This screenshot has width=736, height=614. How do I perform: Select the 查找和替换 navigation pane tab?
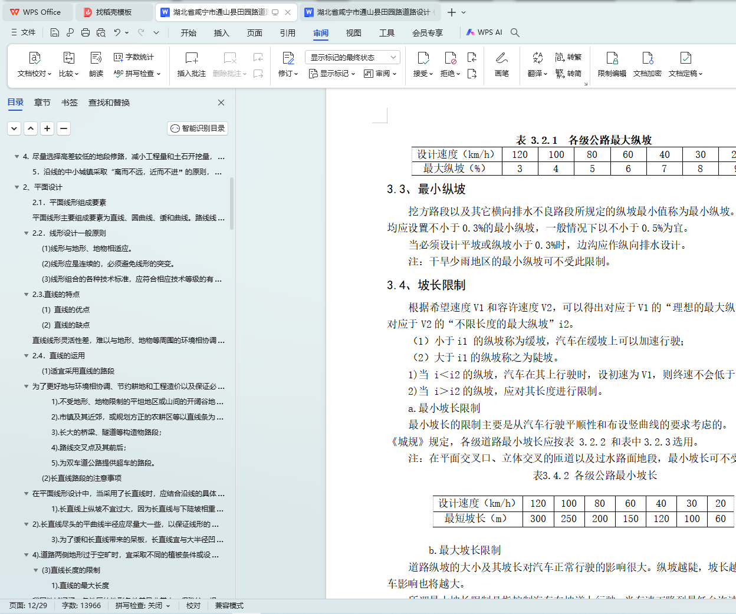click(109, 103)
